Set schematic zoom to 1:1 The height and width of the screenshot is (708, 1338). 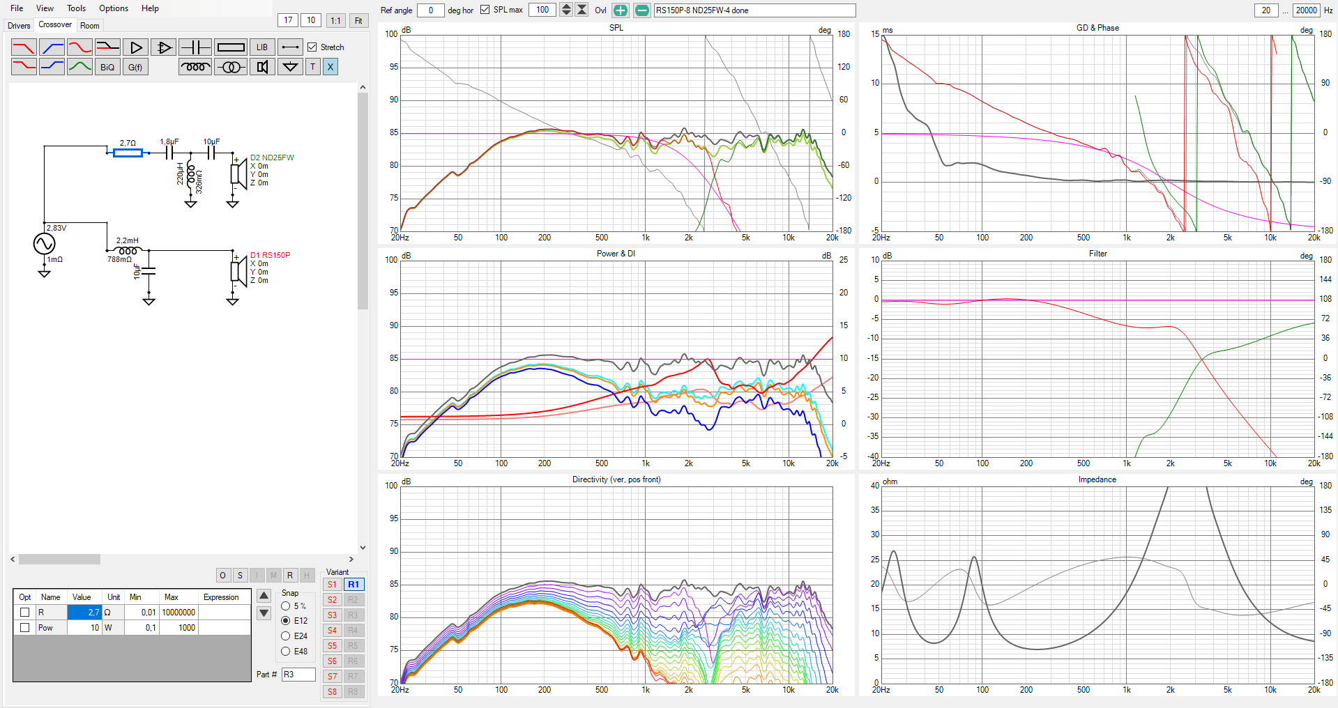335,20
